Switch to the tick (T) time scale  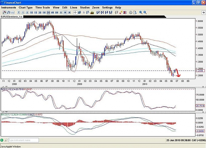(x=19, y=13)
